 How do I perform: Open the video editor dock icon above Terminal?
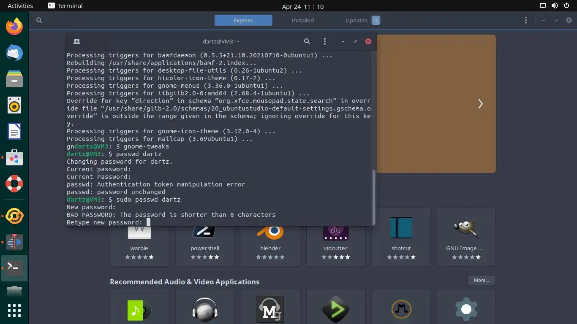click(14, 242)
